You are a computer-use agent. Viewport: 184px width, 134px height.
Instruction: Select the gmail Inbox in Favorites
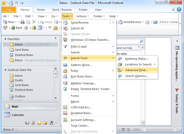(x=34, y=60)
